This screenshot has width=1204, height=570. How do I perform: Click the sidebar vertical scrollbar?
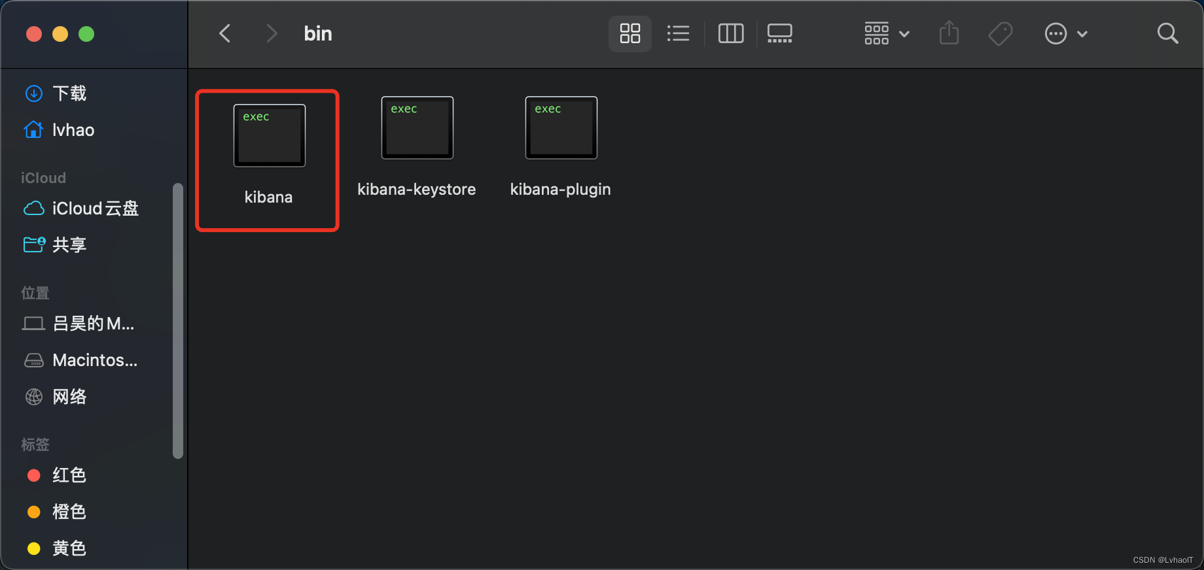177,321
